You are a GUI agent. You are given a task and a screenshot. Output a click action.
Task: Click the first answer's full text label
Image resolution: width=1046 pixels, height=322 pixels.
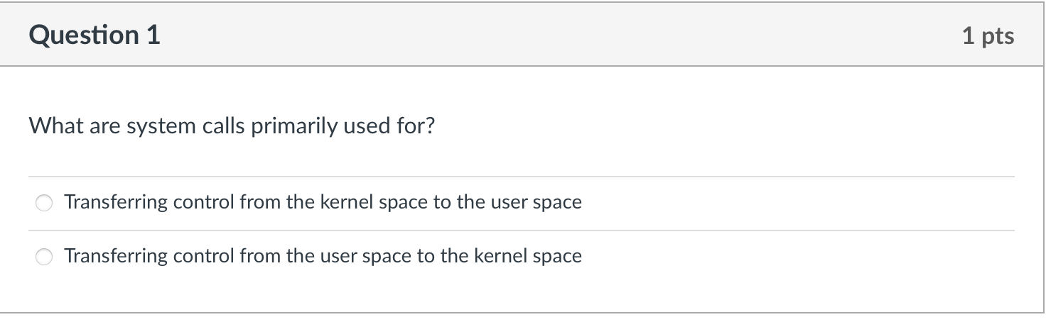click(323, 203)
